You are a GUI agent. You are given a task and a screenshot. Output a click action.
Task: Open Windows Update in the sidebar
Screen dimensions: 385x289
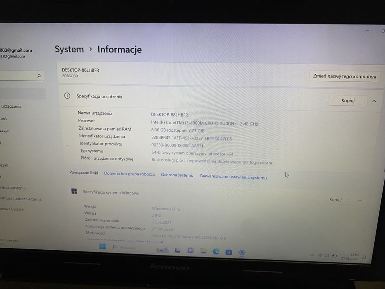pyautogui.click(x=12, y=209)
